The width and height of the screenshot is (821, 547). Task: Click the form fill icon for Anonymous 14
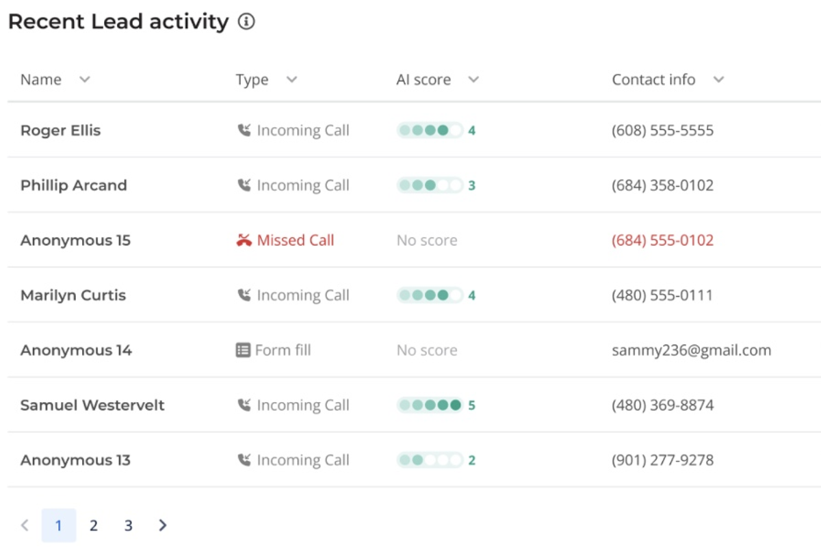(x=243, y=350)
